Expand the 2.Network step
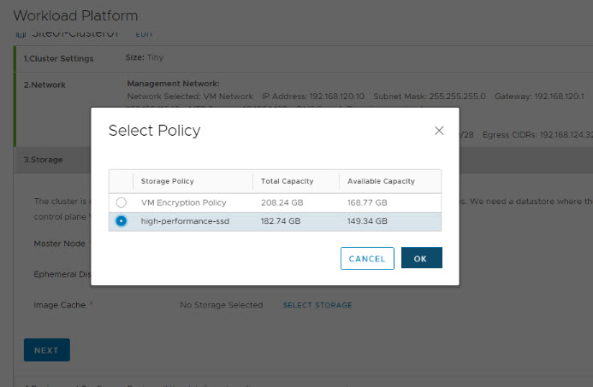 [44, 85]
